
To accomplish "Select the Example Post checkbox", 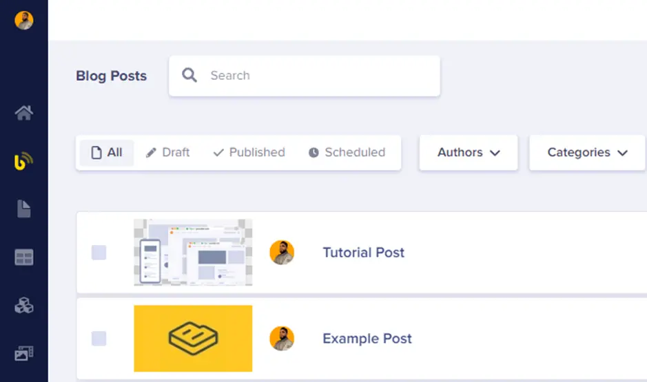I will coord(99,339).
